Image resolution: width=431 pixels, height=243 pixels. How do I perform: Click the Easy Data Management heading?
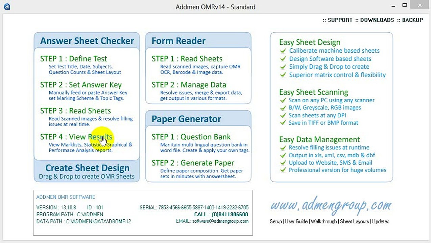(319, 139)
